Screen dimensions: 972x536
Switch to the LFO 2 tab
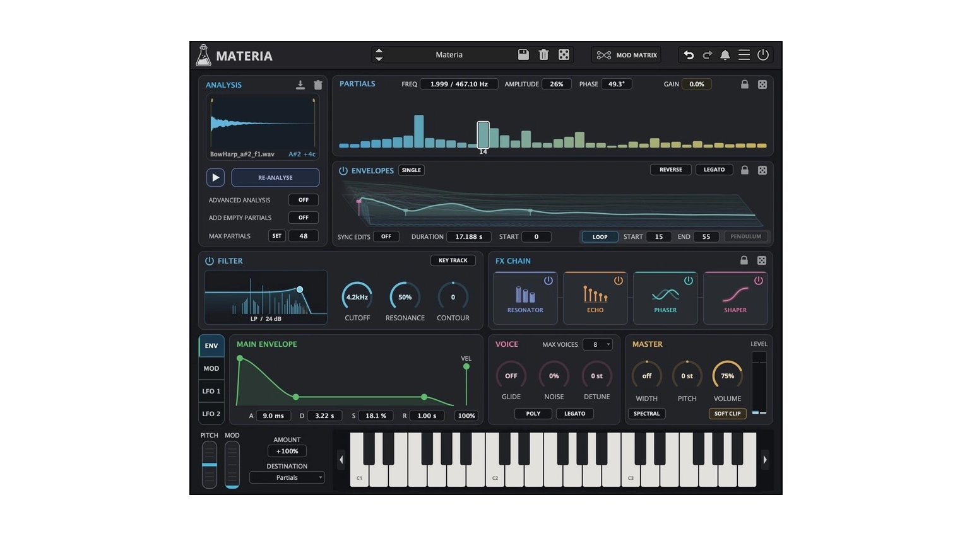tap(211, 414)
